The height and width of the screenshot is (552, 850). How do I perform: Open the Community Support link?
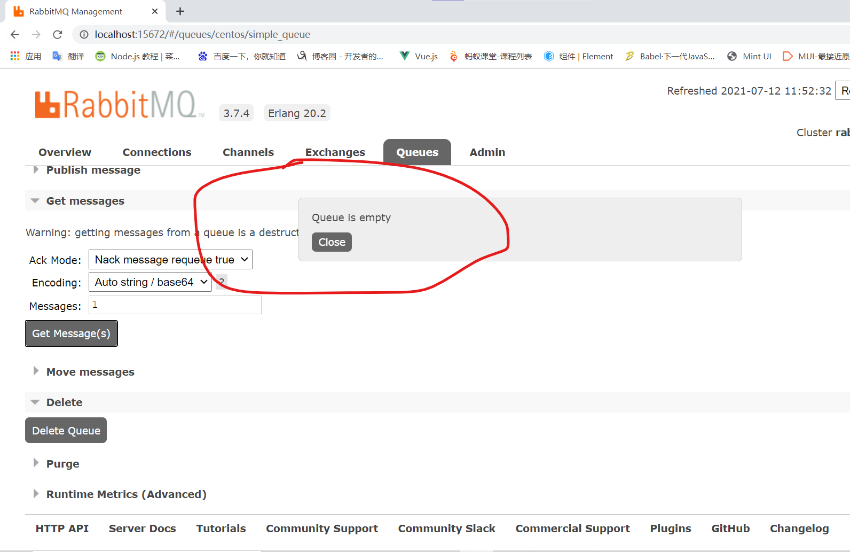tap(322, 528)
